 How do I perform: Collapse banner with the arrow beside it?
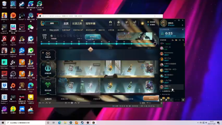(155, 34)
